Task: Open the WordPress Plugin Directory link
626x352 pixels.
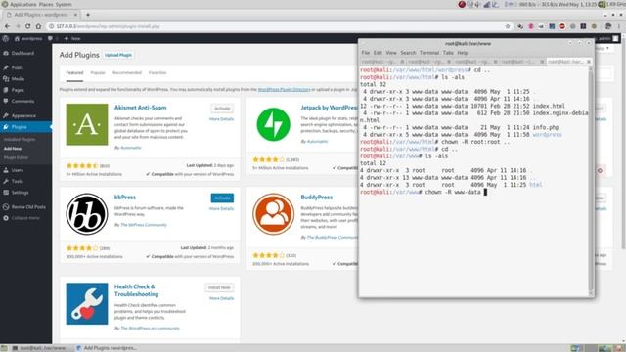Action: [284, 89]
